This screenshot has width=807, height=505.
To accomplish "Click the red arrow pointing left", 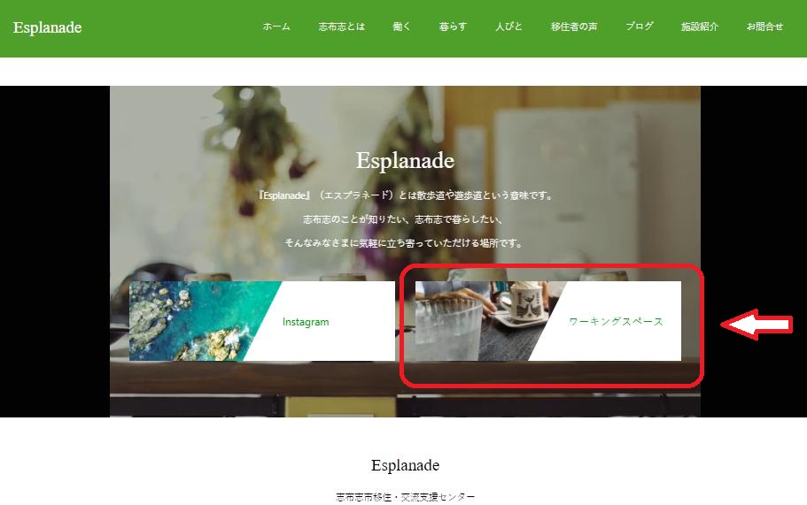I will 756,325.
